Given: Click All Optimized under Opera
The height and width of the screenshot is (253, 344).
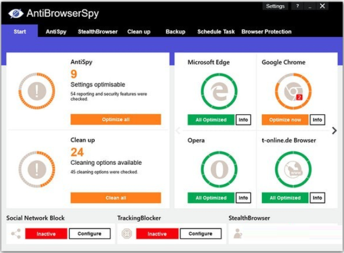Looking at the screenshot, I should [211, 198].
